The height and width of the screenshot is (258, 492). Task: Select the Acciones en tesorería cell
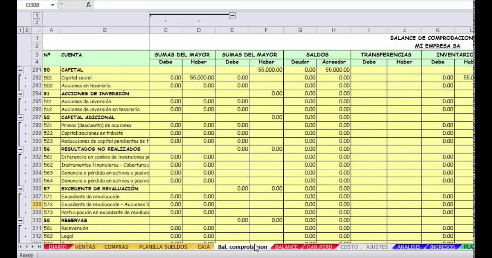[105, 86]
